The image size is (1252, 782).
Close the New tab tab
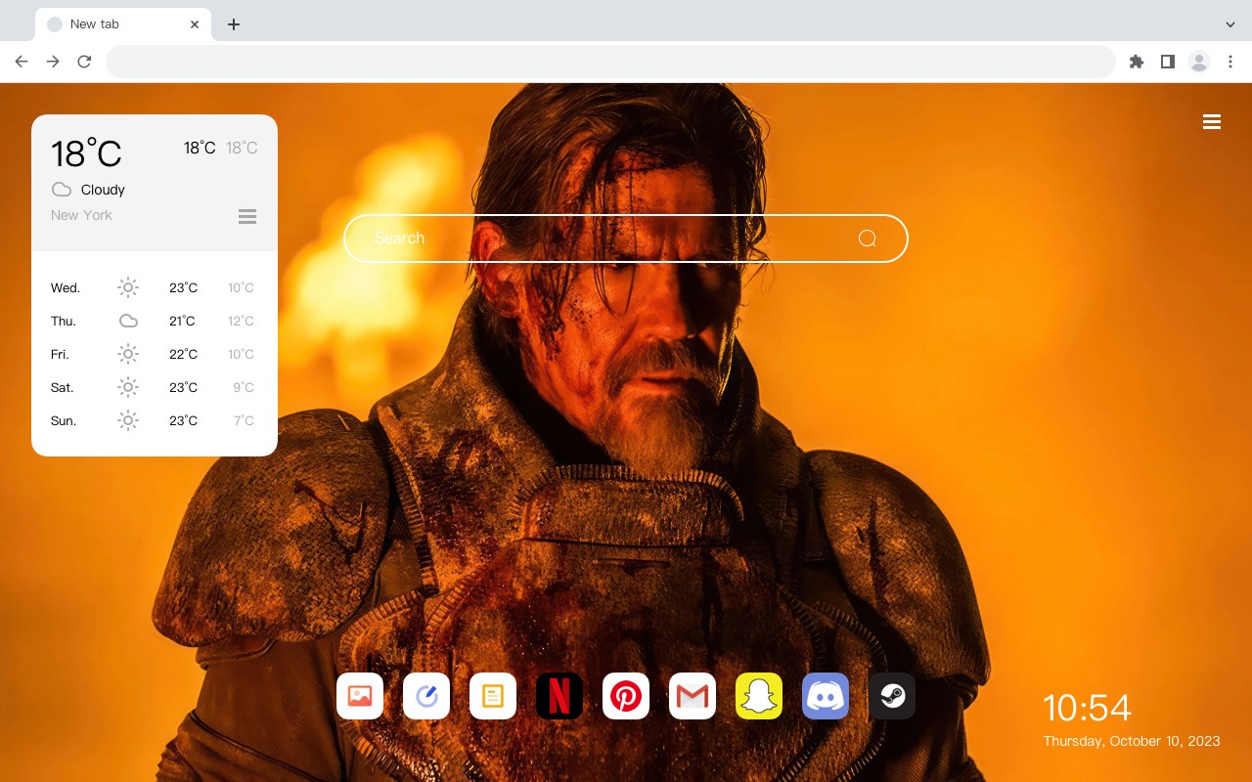195,24
